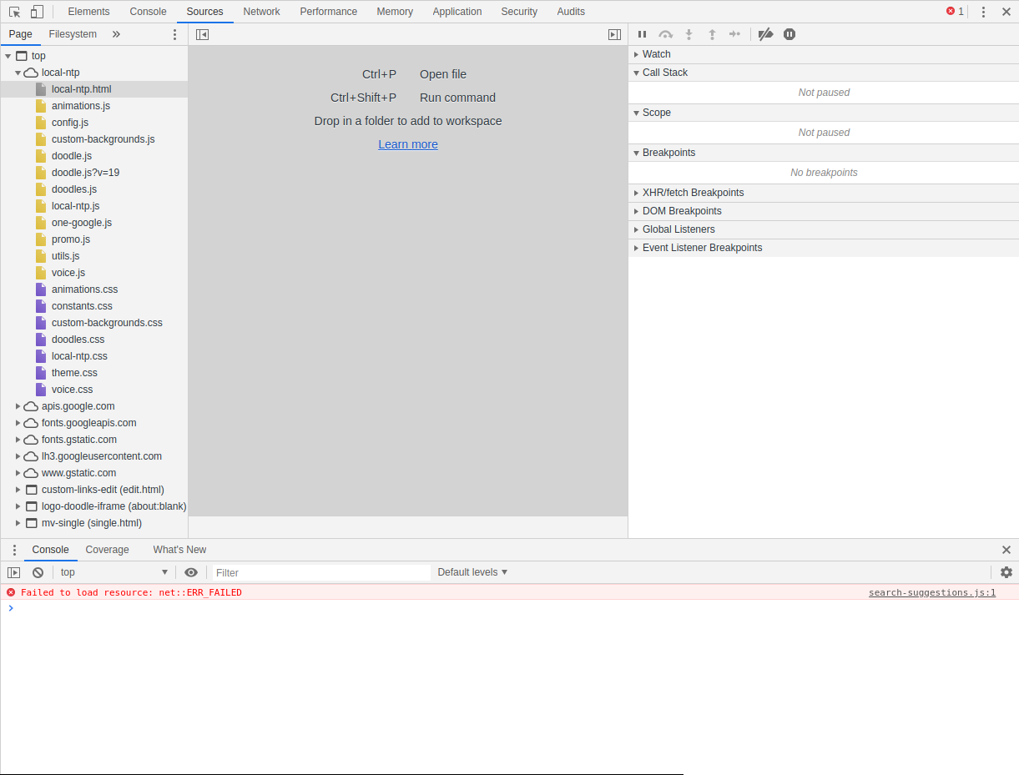Toggle the device toolbar icon
The width and height of the screenshot is (1019, 775).
37,12
